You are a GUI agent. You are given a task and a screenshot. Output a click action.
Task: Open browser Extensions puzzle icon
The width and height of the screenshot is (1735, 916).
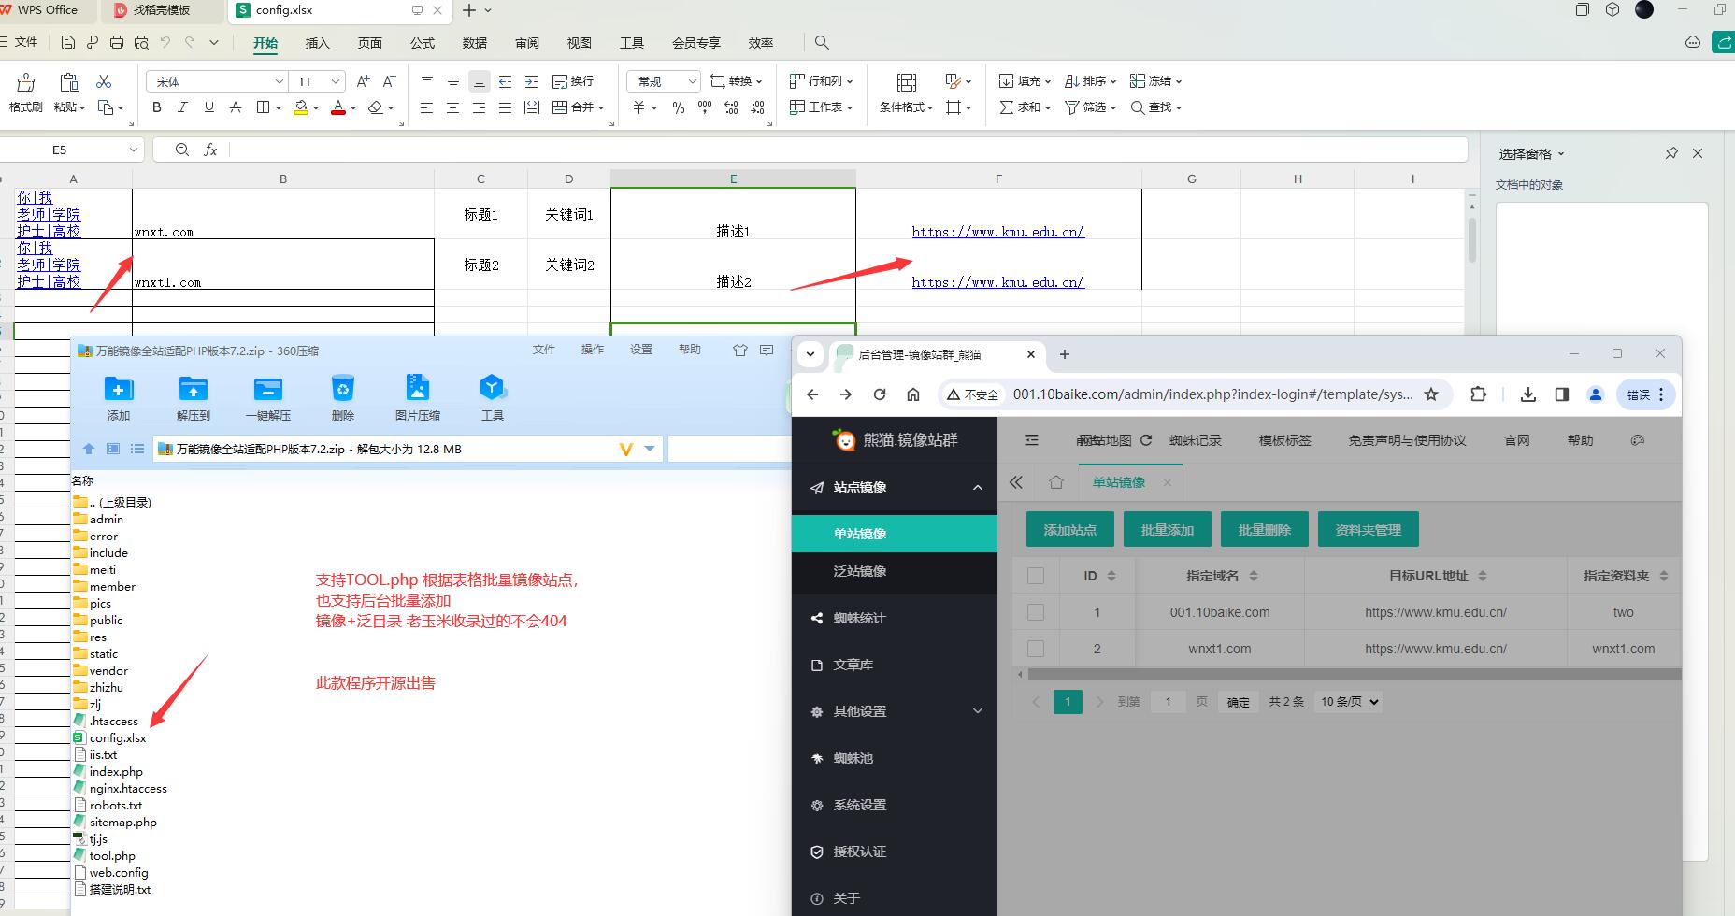click(x=1478, y=394)
